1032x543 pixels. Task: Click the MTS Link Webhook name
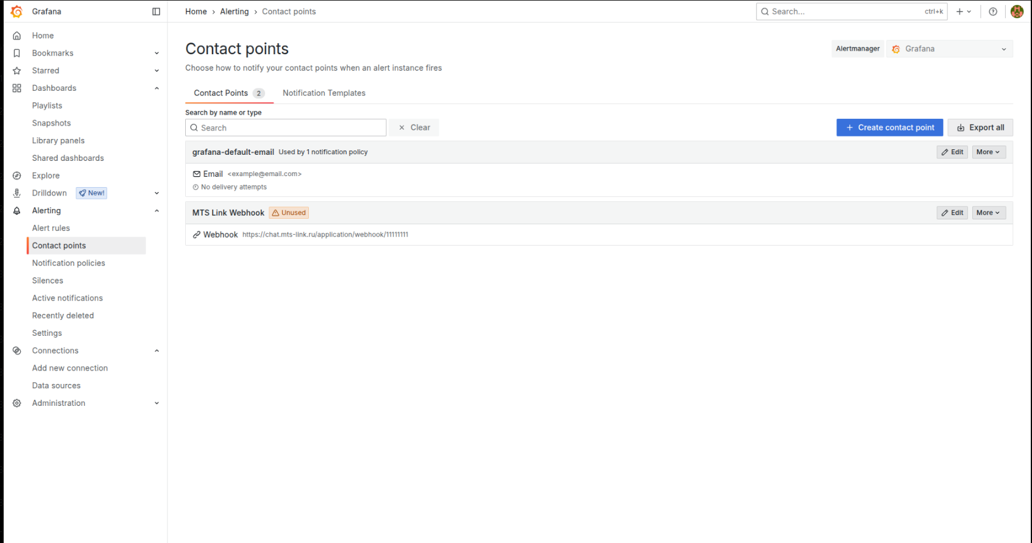point(228,213)
